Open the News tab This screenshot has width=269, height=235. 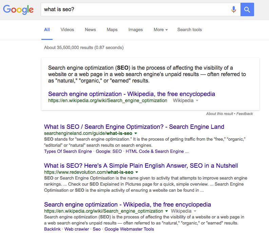click(90, 30)
